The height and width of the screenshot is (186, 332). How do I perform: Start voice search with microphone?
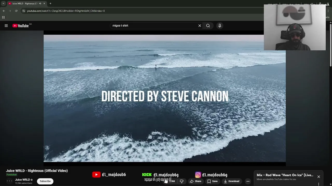220,26
